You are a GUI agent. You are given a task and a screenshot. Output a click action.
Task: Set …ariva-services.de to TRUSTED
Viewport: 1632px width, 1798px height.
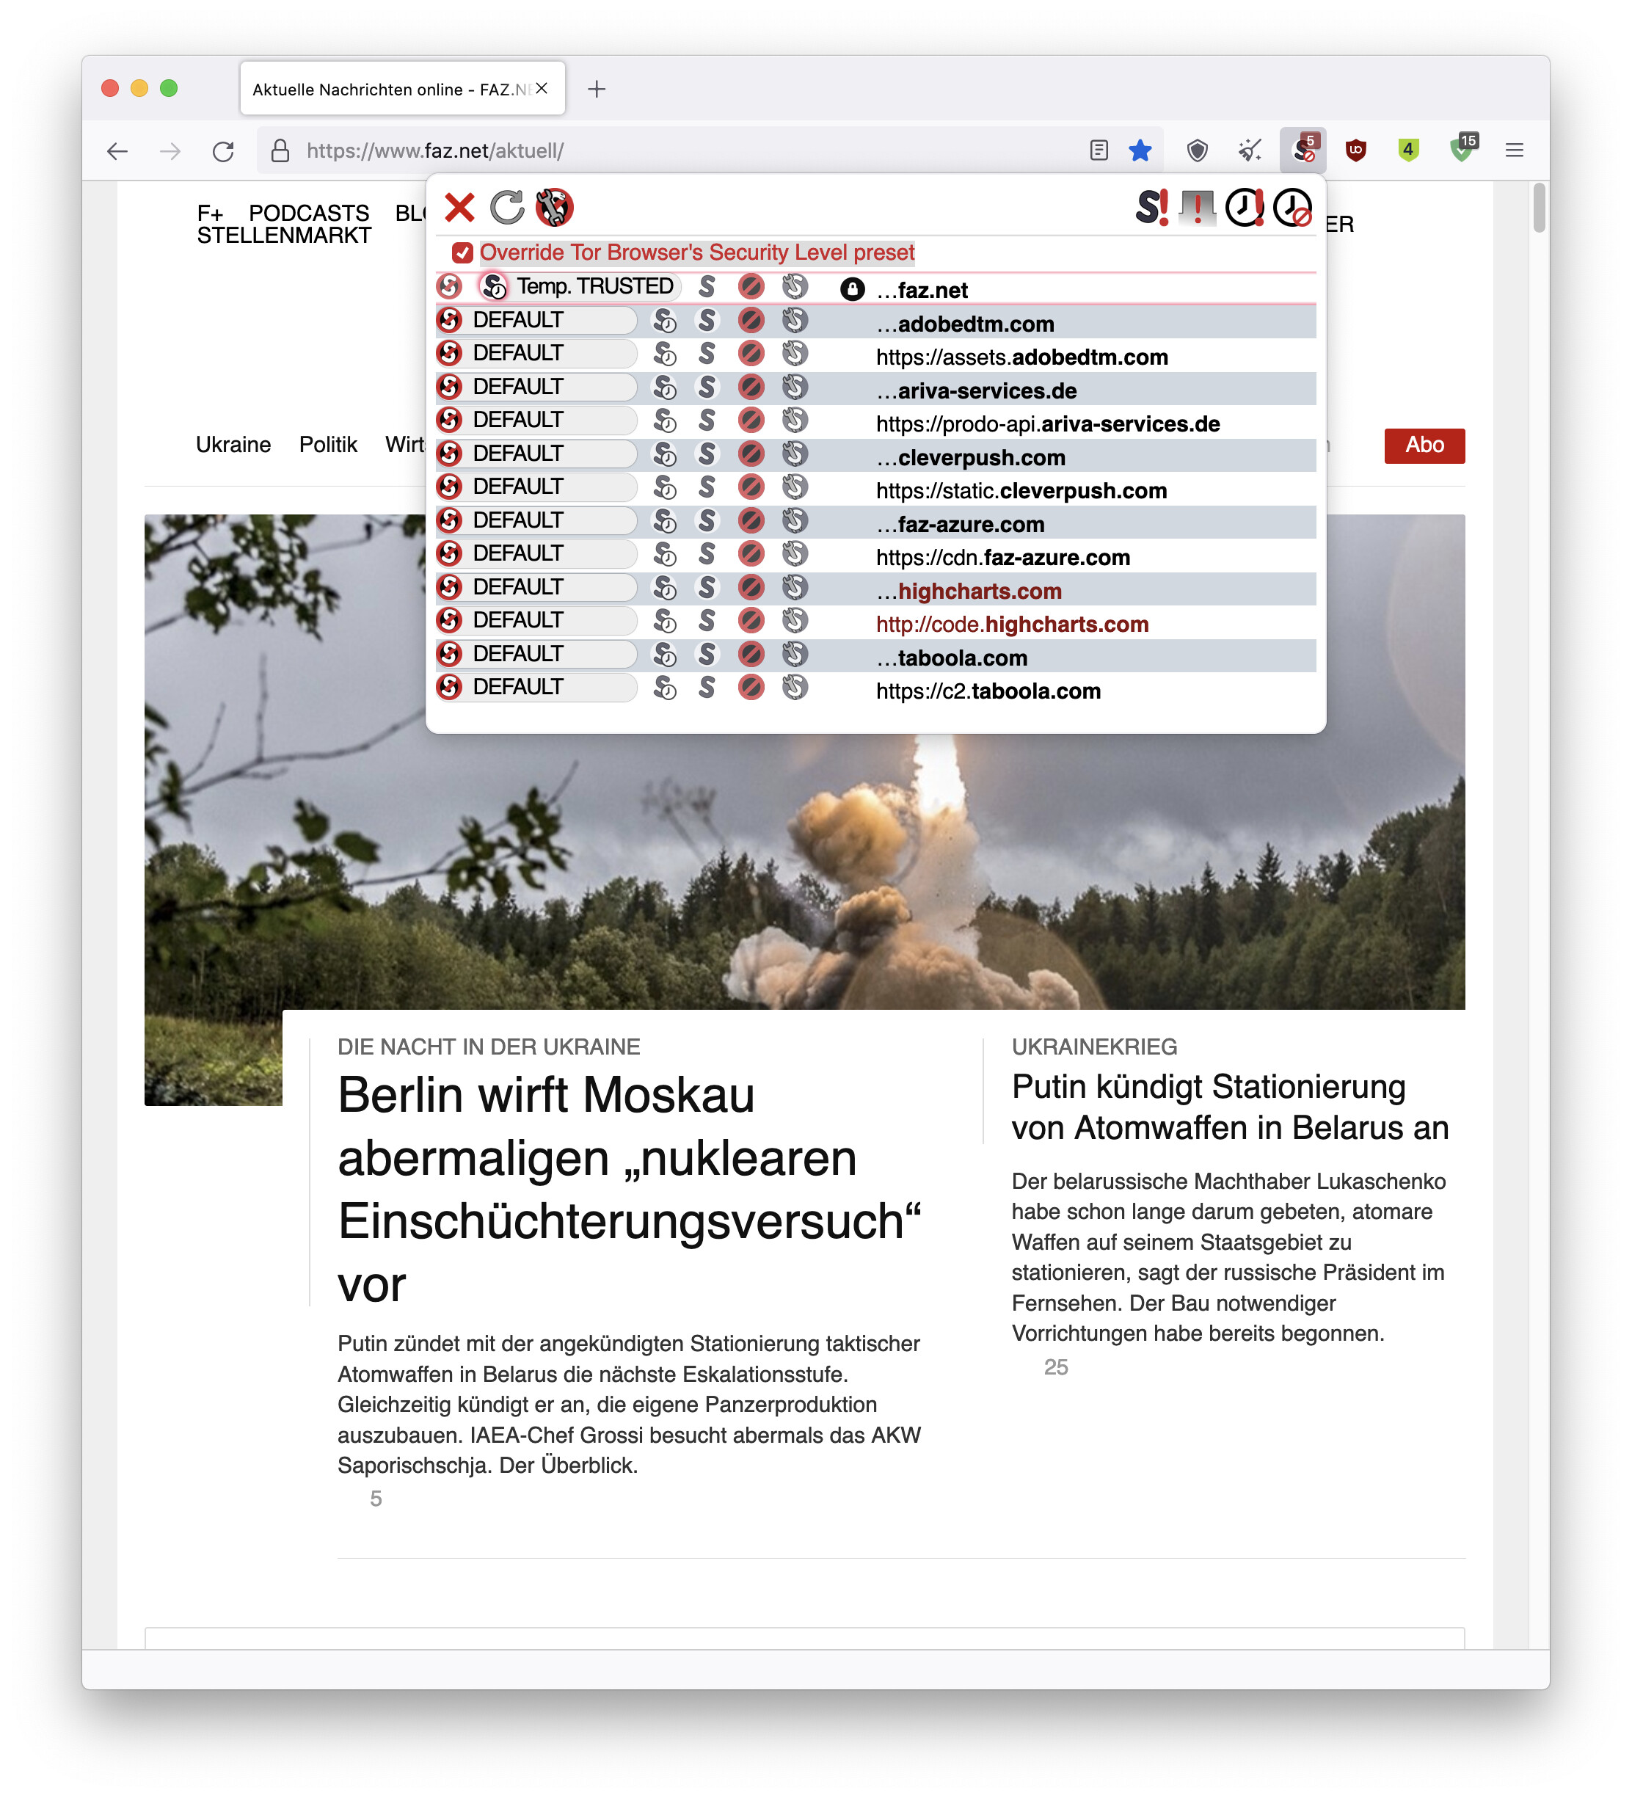click(707, 387)
